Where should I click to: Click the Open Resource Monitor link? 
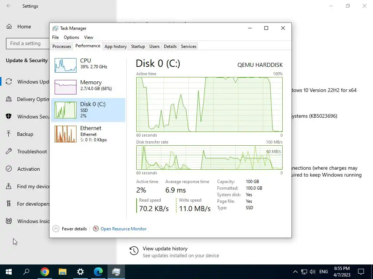click(x=123, y=229)
